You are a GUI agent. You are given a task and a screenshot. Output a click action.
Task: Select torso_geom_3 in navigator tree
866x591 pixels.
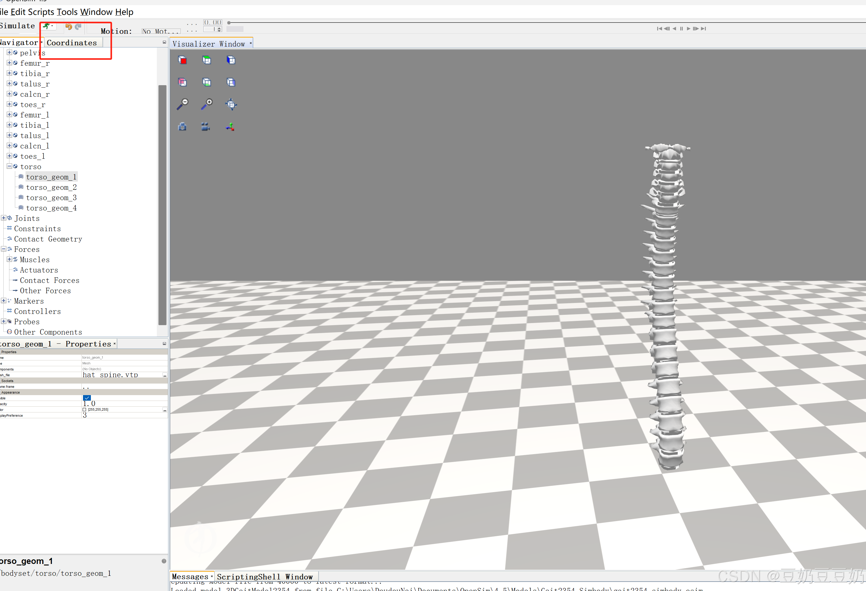click(x=51, y=198)
